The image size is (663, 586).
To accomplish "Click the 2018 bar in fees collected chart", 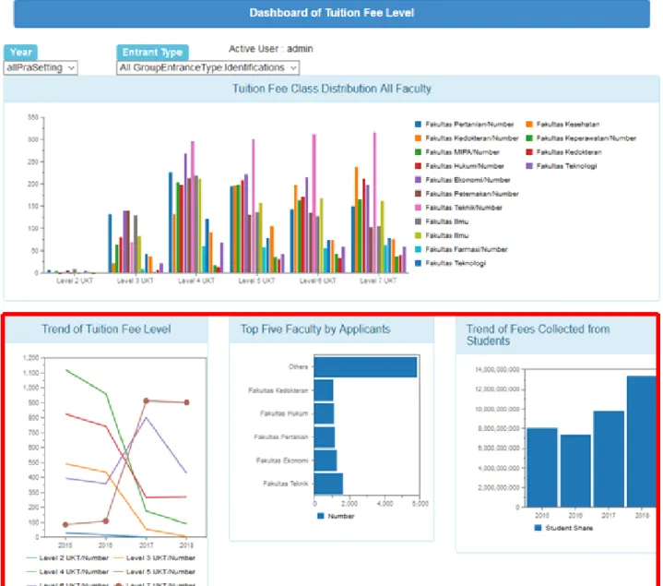I will (642, 441).
